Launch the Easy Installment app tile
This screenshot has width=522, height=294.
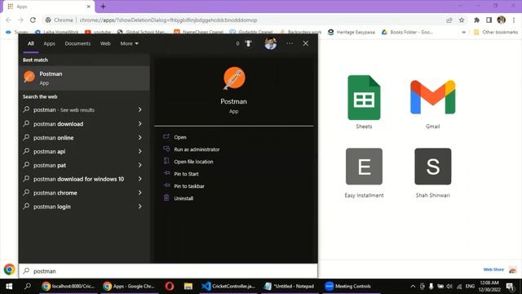point(364,167)
